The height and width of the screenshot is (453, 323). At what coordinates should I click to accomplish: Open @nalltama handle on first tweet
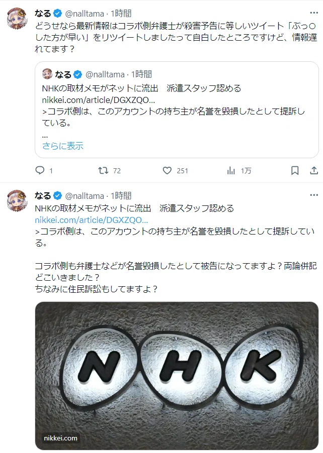click(85, 14)
